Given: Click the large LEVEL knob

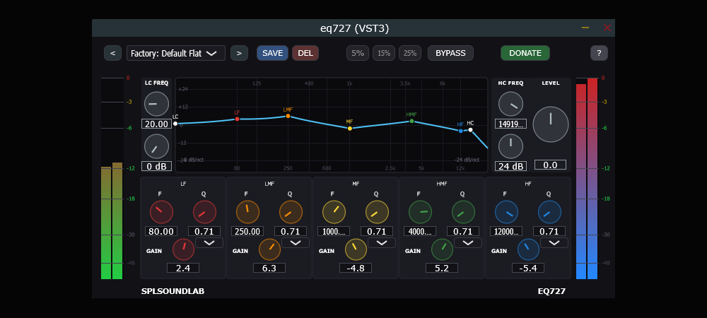Looking at the screenshot, I should [x=551, y=124].
